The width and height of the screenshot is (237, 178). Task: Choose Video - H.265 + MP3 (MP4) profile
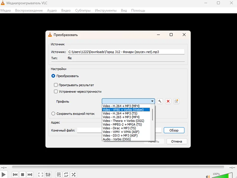pyautogui.click(x=126, y=117)
